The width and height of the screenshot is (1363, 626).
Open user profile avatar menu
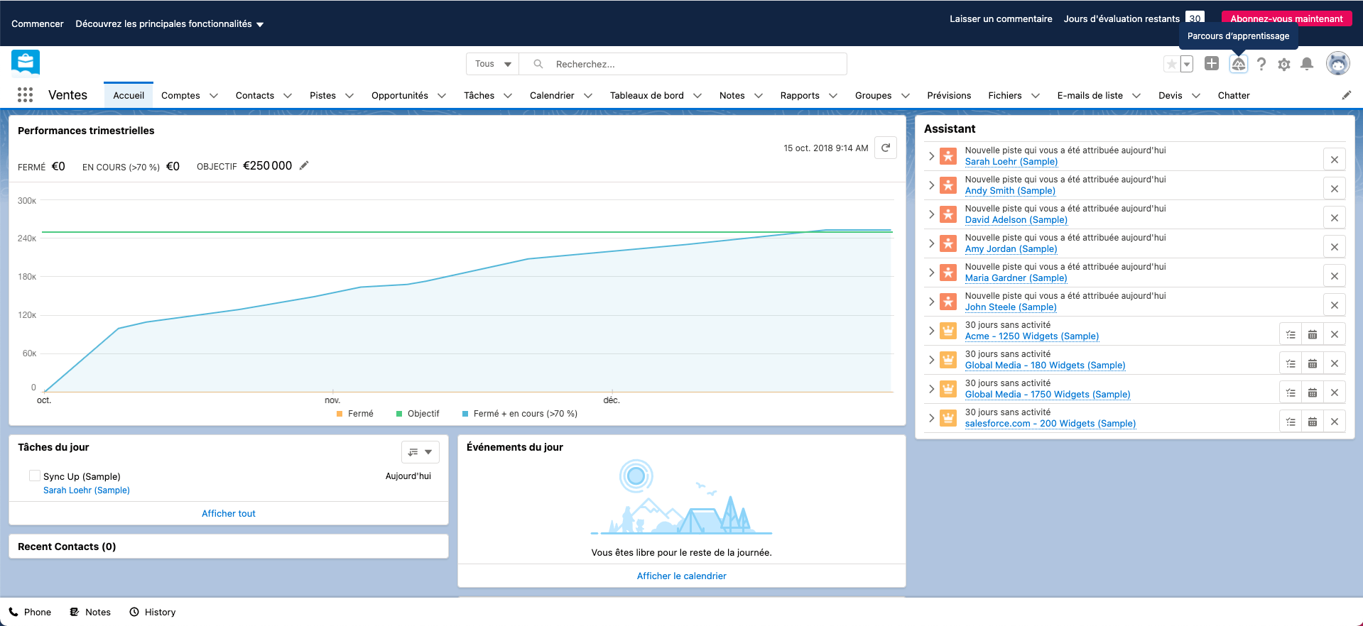pyautogui.click(x=1337, y=64)
